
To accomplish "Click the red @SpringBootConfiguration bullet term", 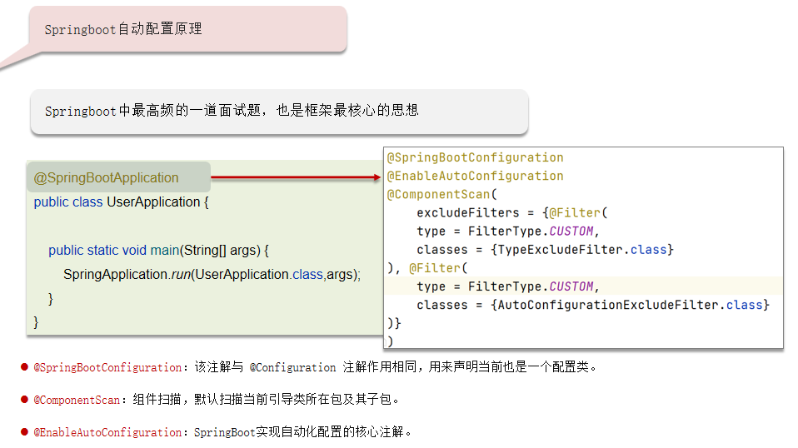I will [x=107, y=368].
